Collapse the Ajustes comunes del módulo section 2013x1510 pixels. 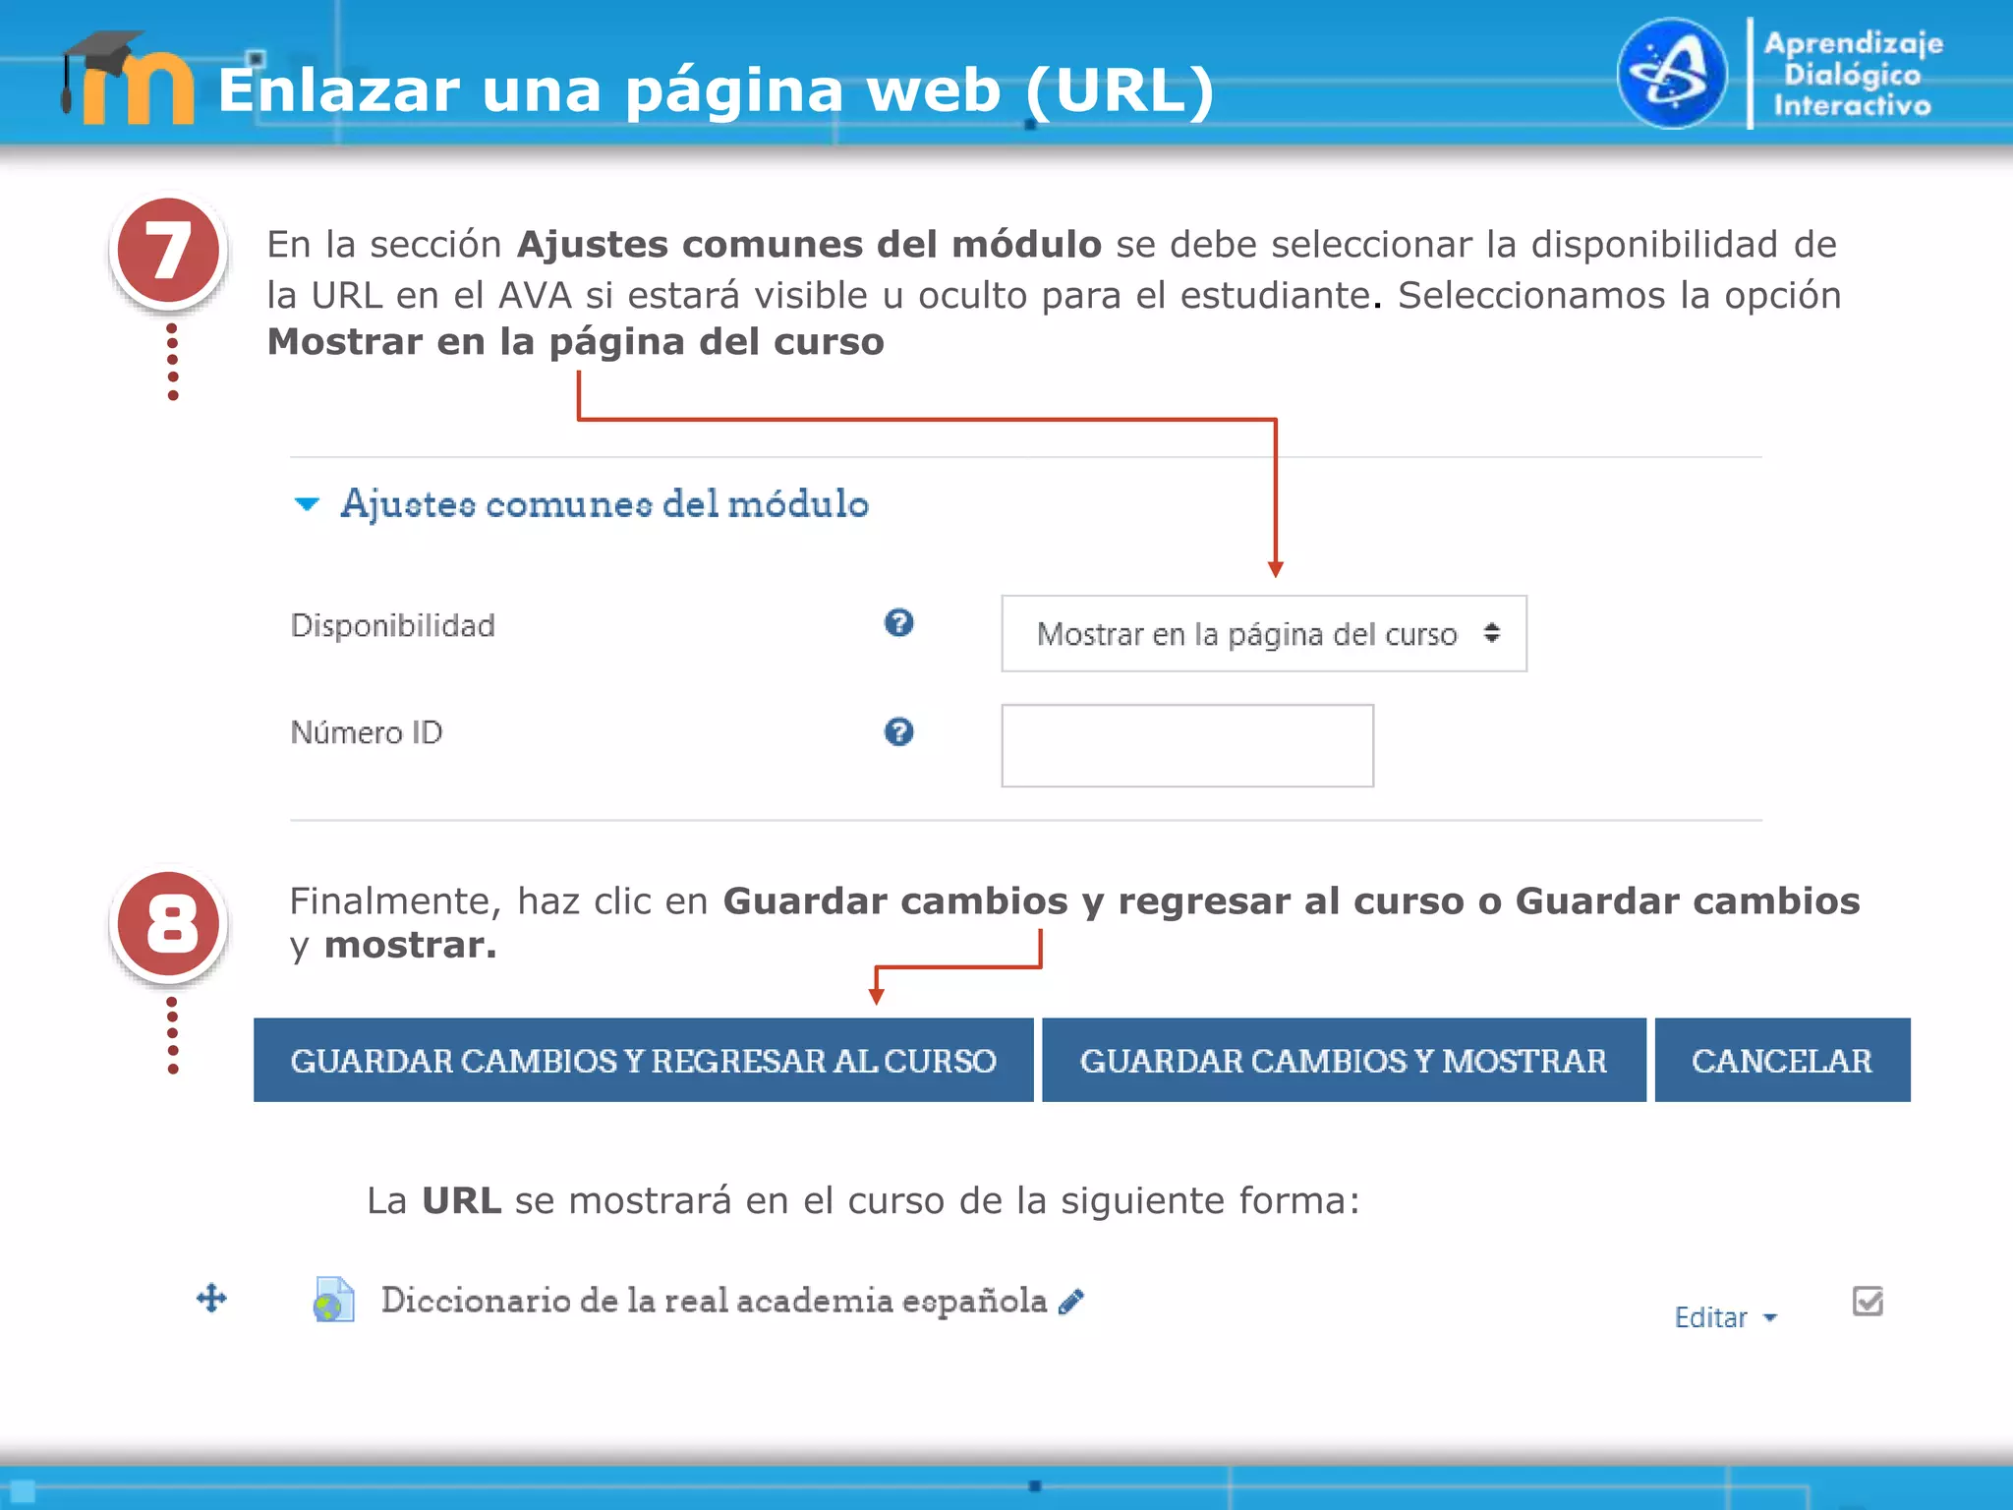tap(307, 504)
